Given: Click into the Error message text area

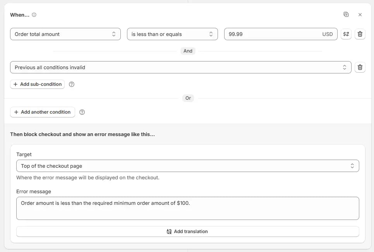Looking at the screenshot, I should pos(188,208).
